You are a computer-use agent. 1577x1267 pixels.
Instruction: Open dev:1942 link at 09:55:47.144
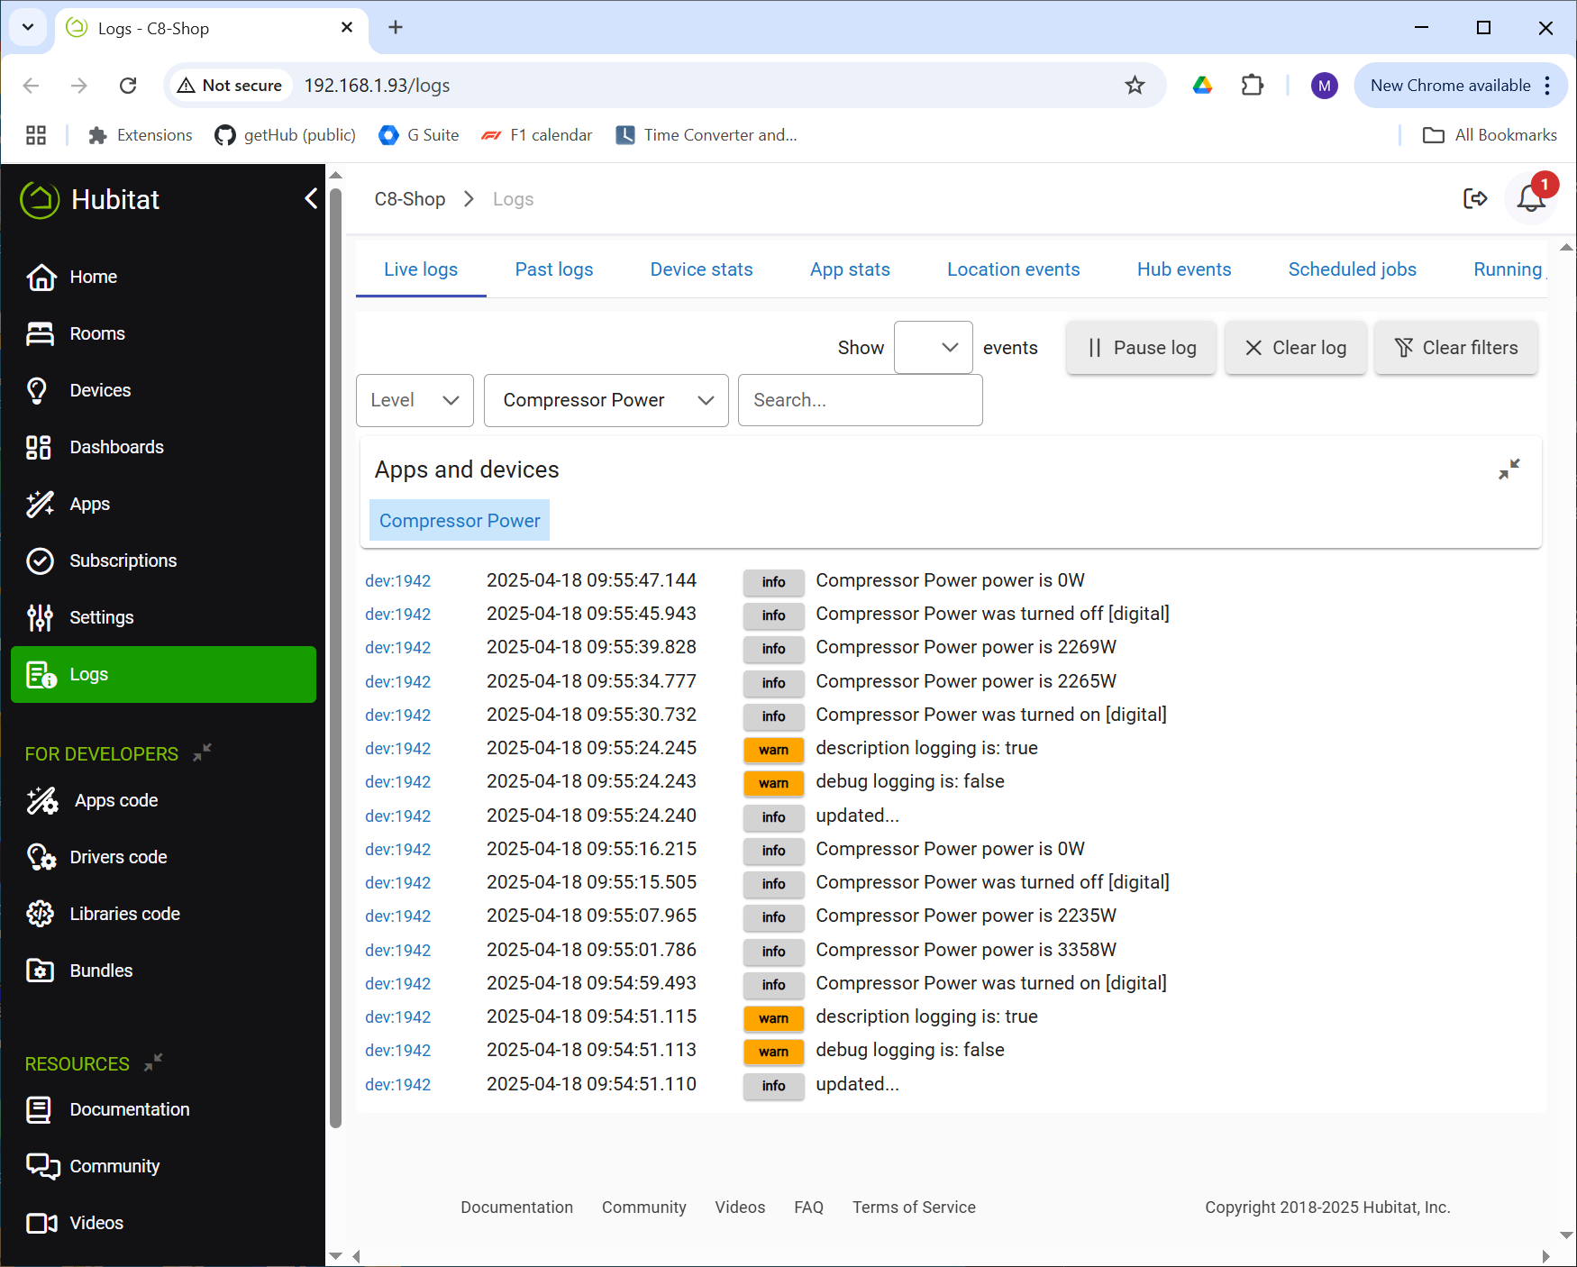[x=397, y=581]
